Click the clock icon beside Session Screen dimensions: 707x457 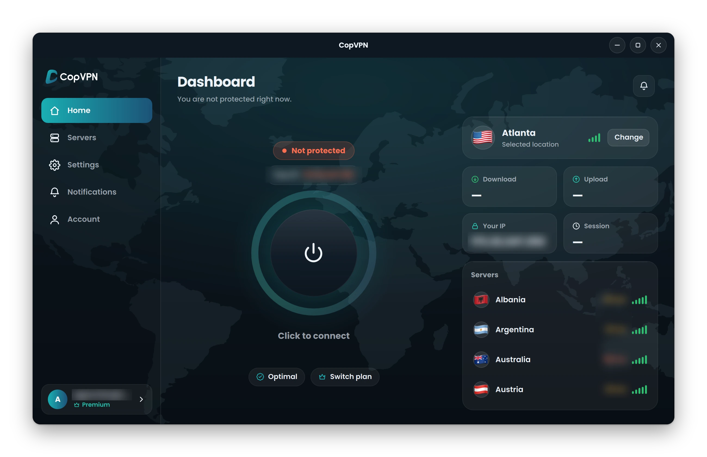[576, 226]
